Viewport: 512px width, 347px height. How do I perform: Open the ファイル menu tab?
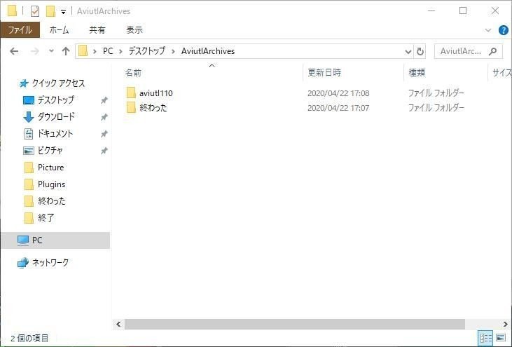(x=20, y=30)
